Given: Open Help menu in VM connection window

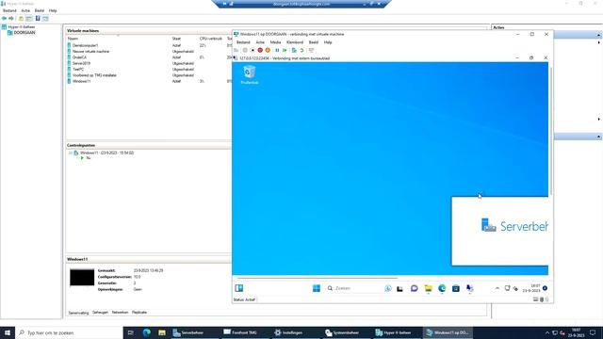Looking at the screenshot, I should 328,42.
